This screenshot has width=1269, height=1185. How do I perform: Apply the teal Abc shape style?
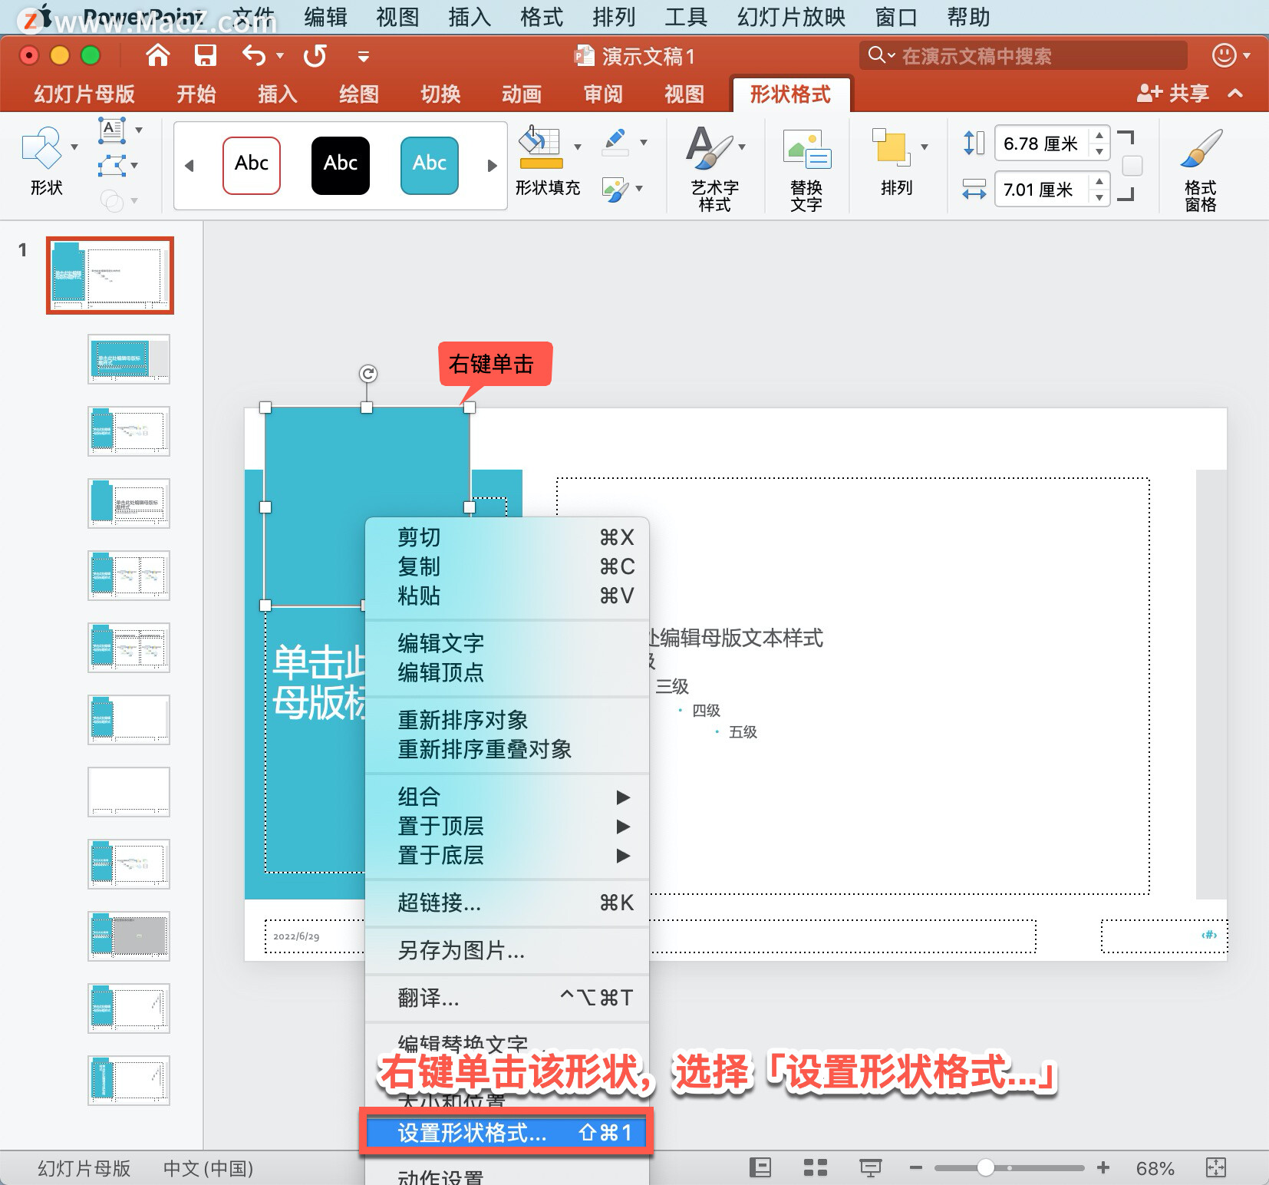(430, 165)
